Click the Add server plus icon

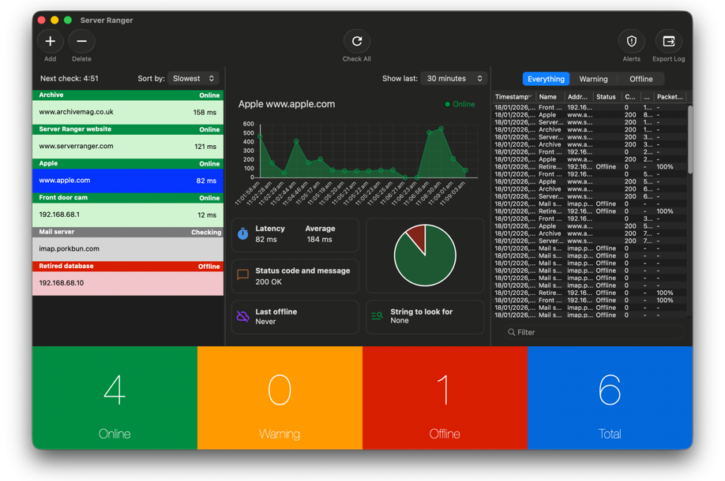pyautogui.click(x=50, y=41)
